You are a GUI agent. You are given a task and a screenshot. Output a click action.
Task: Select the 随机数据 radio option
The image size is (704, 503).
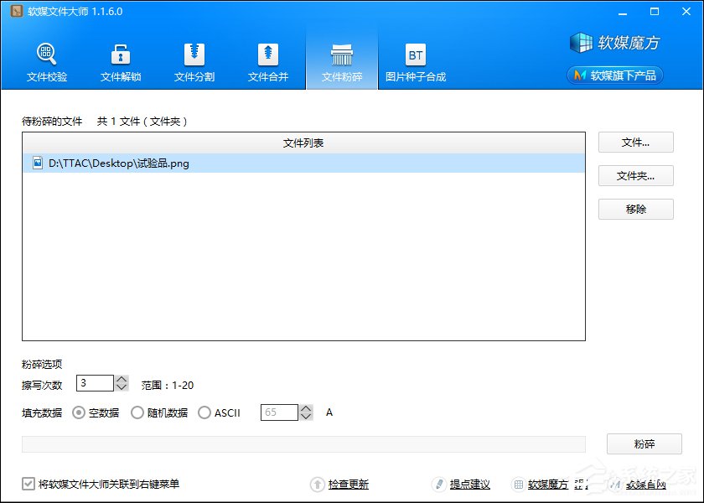click(137, 412)
